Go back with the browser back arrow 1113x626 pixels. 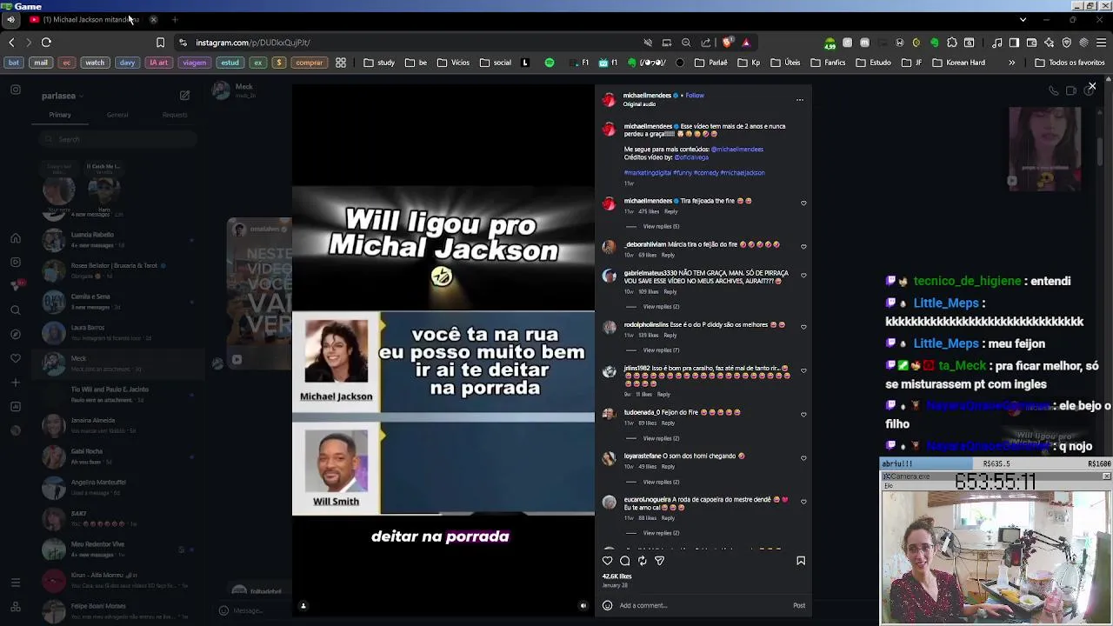pos(11,43)
